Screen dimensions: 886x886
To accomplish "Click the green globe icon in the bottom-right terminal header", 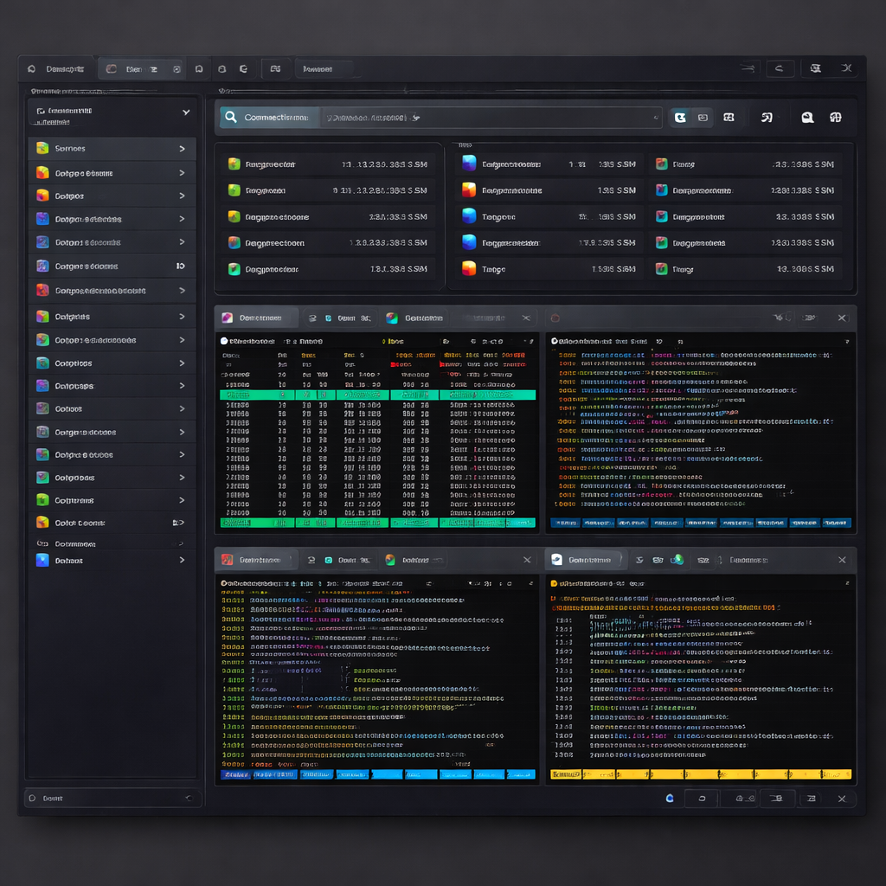I will 677,560.
